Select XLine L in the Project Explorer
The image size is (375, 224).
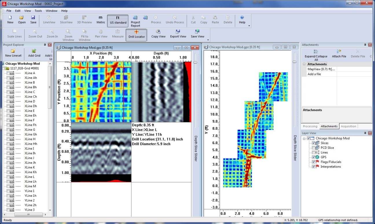pos(30,177)
